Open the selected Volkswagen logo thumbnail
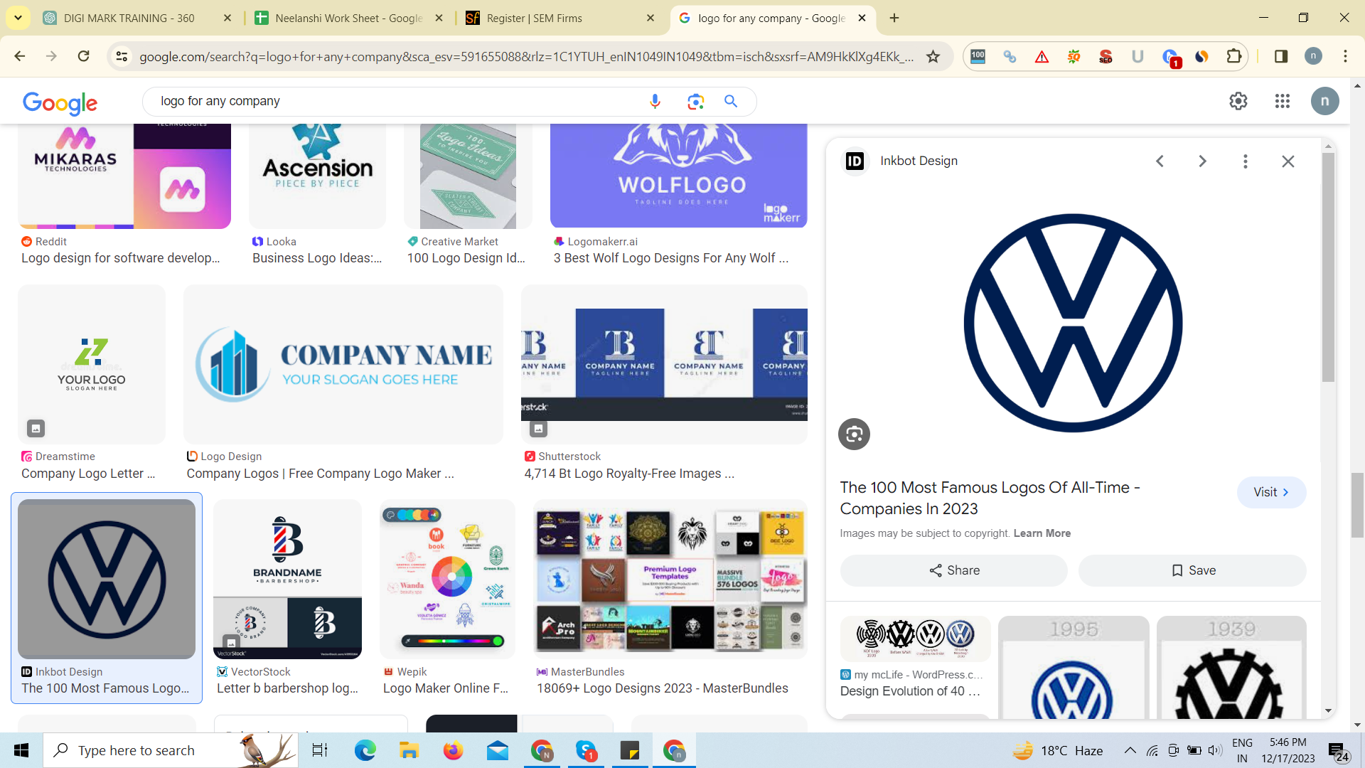This screenshot has height=768, width=1365. click(x=107, y=579)
